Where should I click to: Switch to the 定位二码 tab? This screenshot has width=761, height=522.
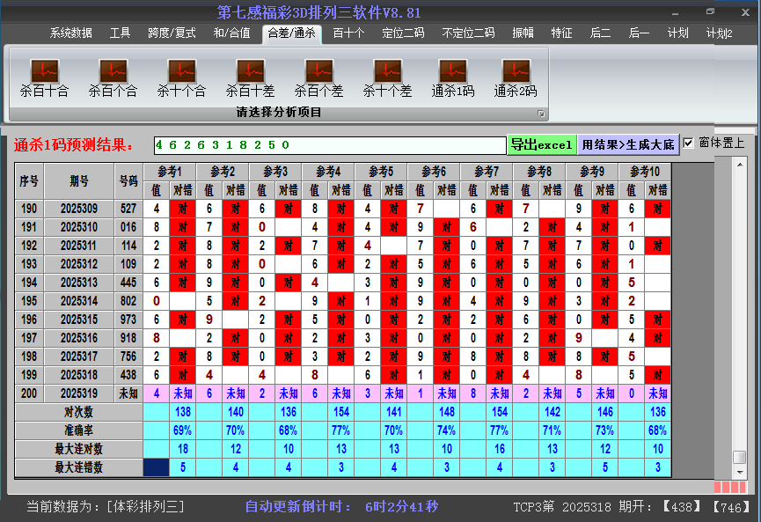click(x=403, y=33)
